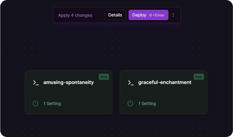Open 1 Setting on amusing-spontaneity

point(52,104)
